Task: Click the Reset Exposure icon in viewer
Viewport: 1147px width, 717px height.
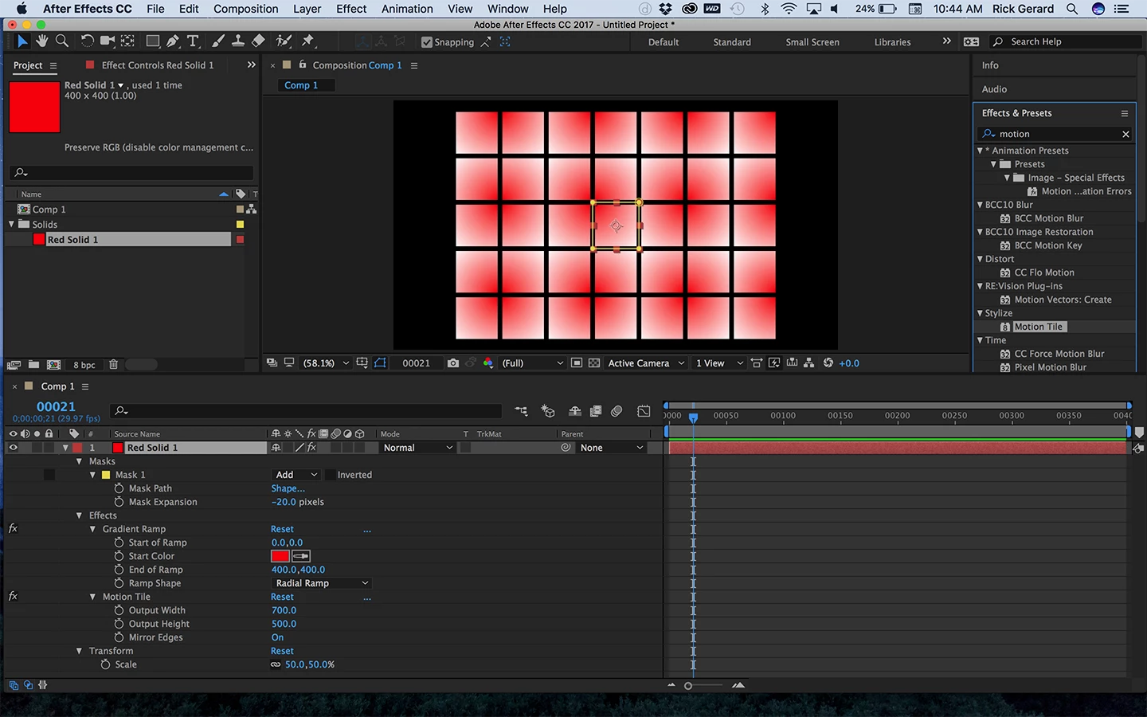Action: click(828, 363)
